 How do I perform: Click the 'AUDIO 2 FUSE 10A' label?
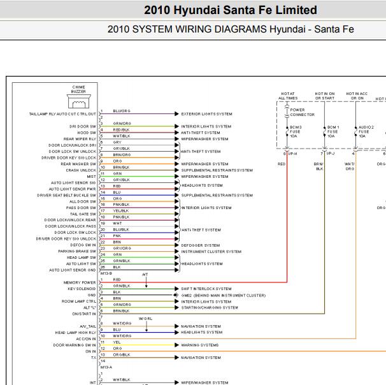366,132
